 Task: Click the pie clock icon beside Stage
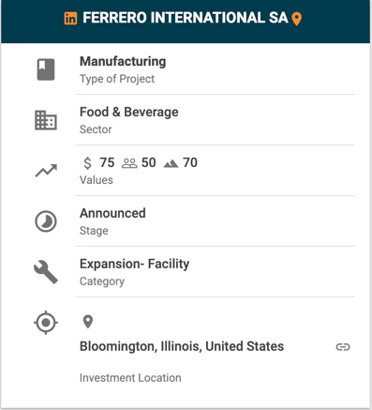click(46, 221)
